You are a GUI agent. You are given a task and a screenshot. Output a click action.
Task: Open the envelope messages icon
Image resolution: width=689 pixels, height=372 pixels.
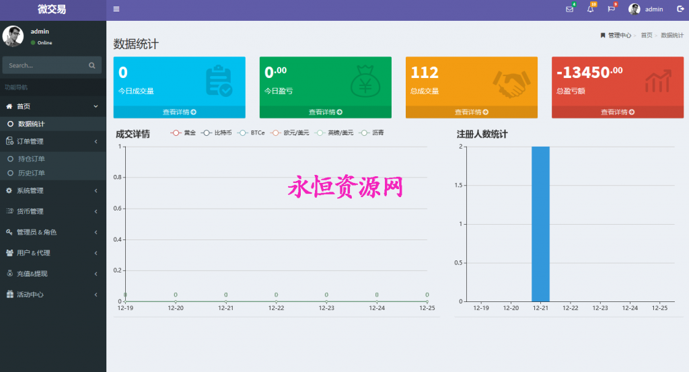pyautogui.click(x=570, y=9)
